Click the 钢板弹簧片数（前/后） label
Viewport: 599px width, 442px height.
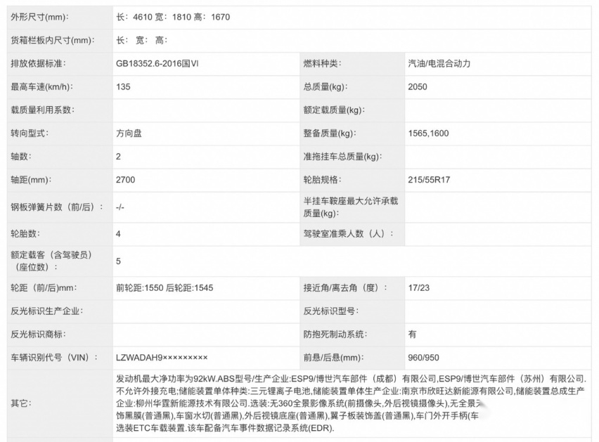[x=58, y=207]
